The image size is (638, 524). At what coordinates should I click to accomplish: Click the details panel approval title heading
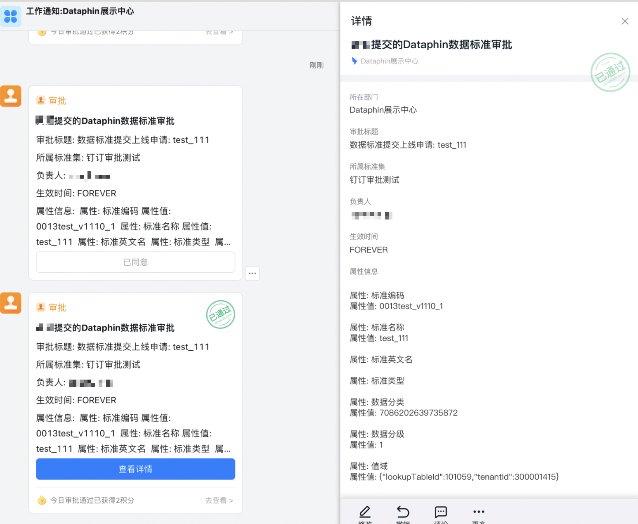[x=432, y=45]
